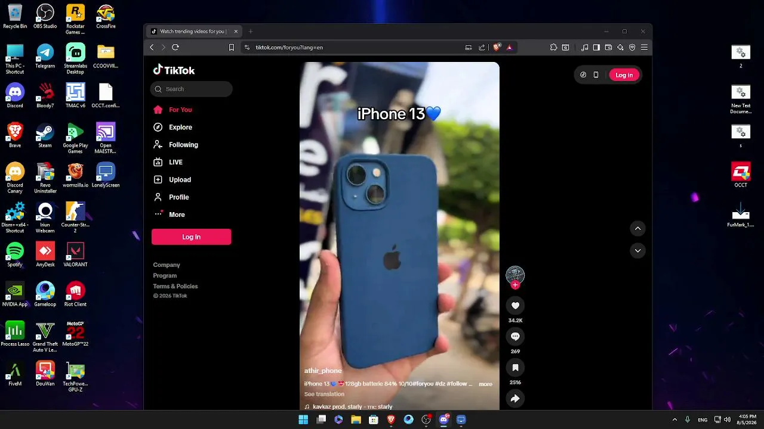
Task: Go back in the browser
Action: [152, 47]
